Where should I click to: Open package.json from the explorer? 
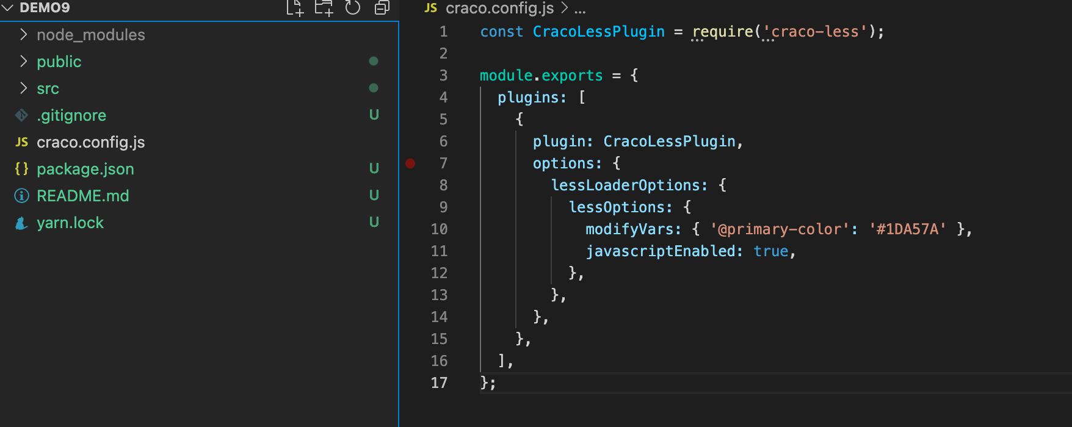tap(85, 169)
